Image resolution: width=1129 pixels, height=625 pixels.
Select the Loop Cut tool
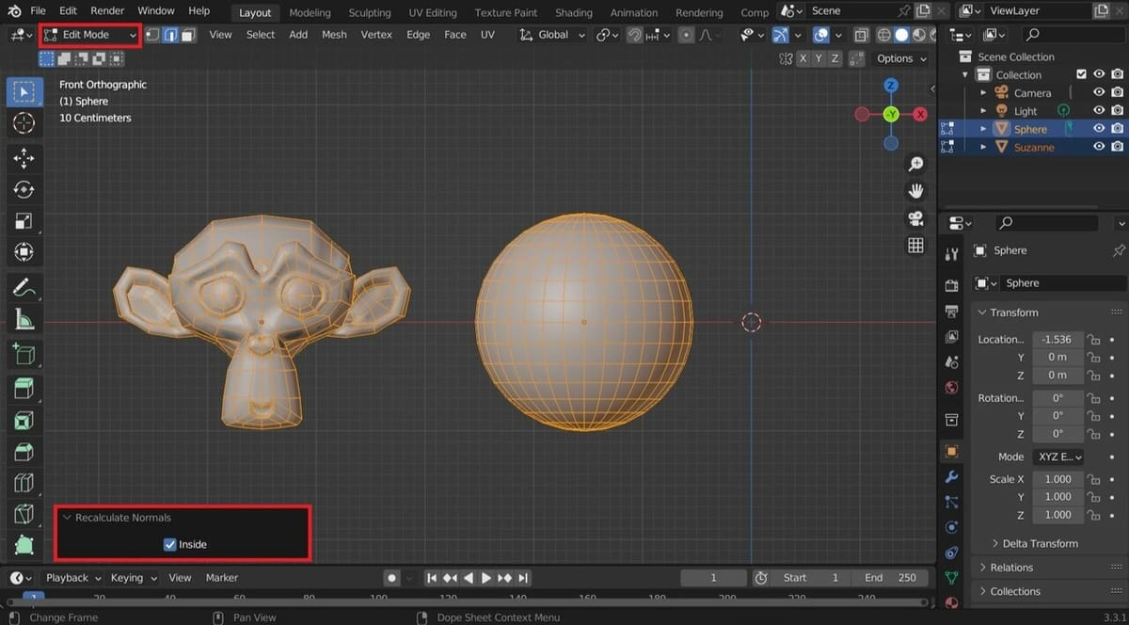[24, 483]
